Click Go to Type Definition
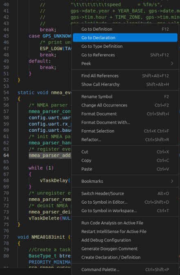The width and height of the screenshot is (180, 275). point(125,46)
